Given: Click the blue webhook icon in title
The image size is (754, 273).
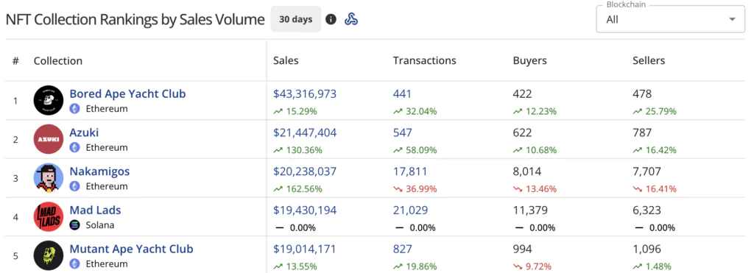Looking at the screenshot, I should (x=351, y=19).
